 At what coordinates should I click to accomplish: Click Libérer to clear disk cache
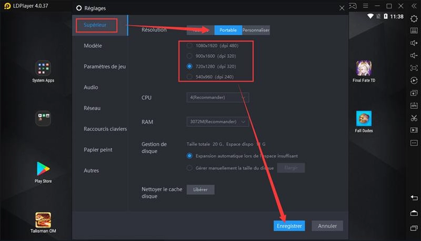(x=200, y=189)
